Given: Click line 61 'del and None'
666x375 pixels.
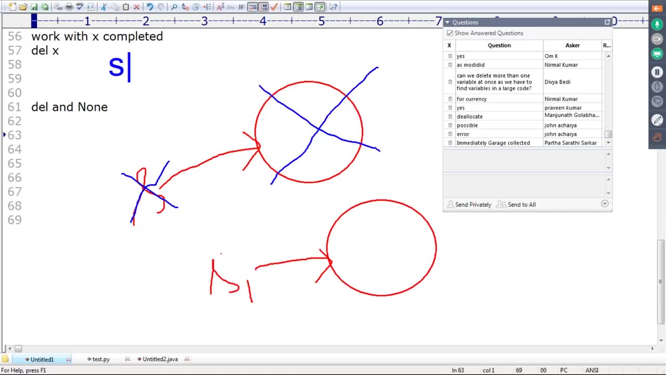Looking at the screenshot, I should pos(69,107).
